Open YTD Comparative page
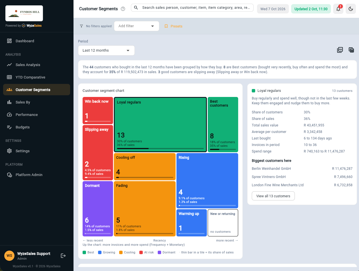Image resolution: width=359 pixels, height=271 pixels. [x=37, y=77]
